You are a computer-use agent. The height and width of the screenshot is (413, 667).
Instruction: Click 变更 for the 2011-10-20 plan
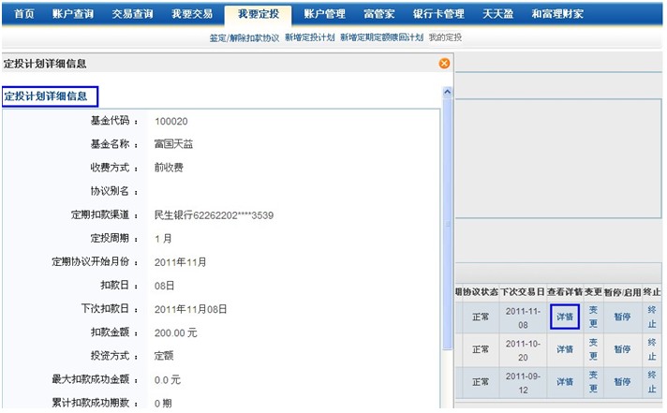[593, 349]
